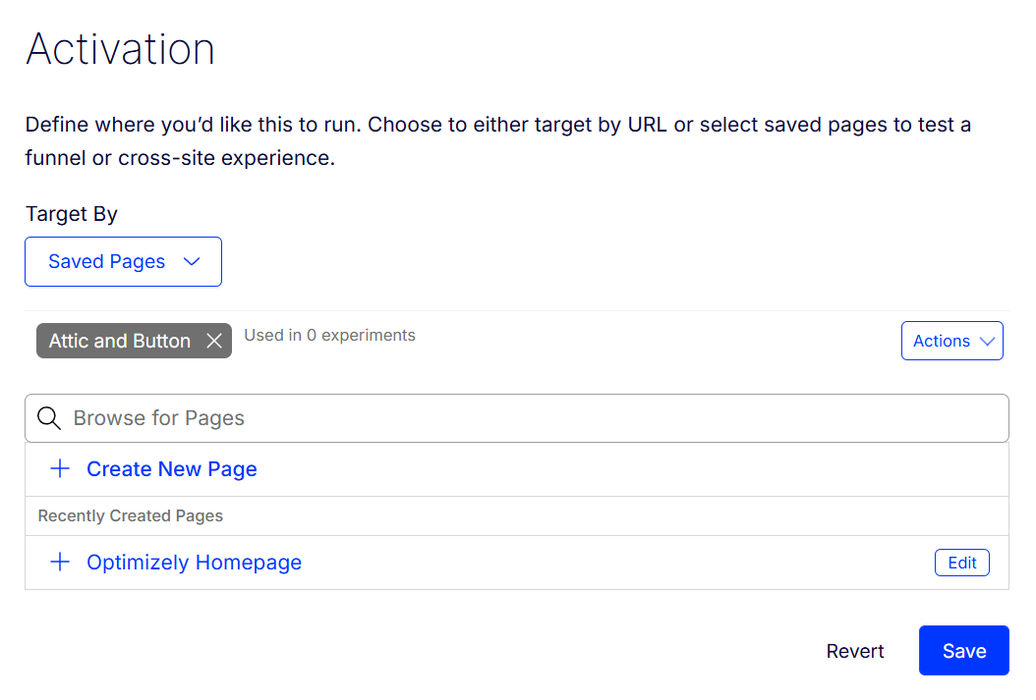Choose the Create New Page option
Image resolution: width=1036 pixels, height=700 pixels.
coord(172,469)
